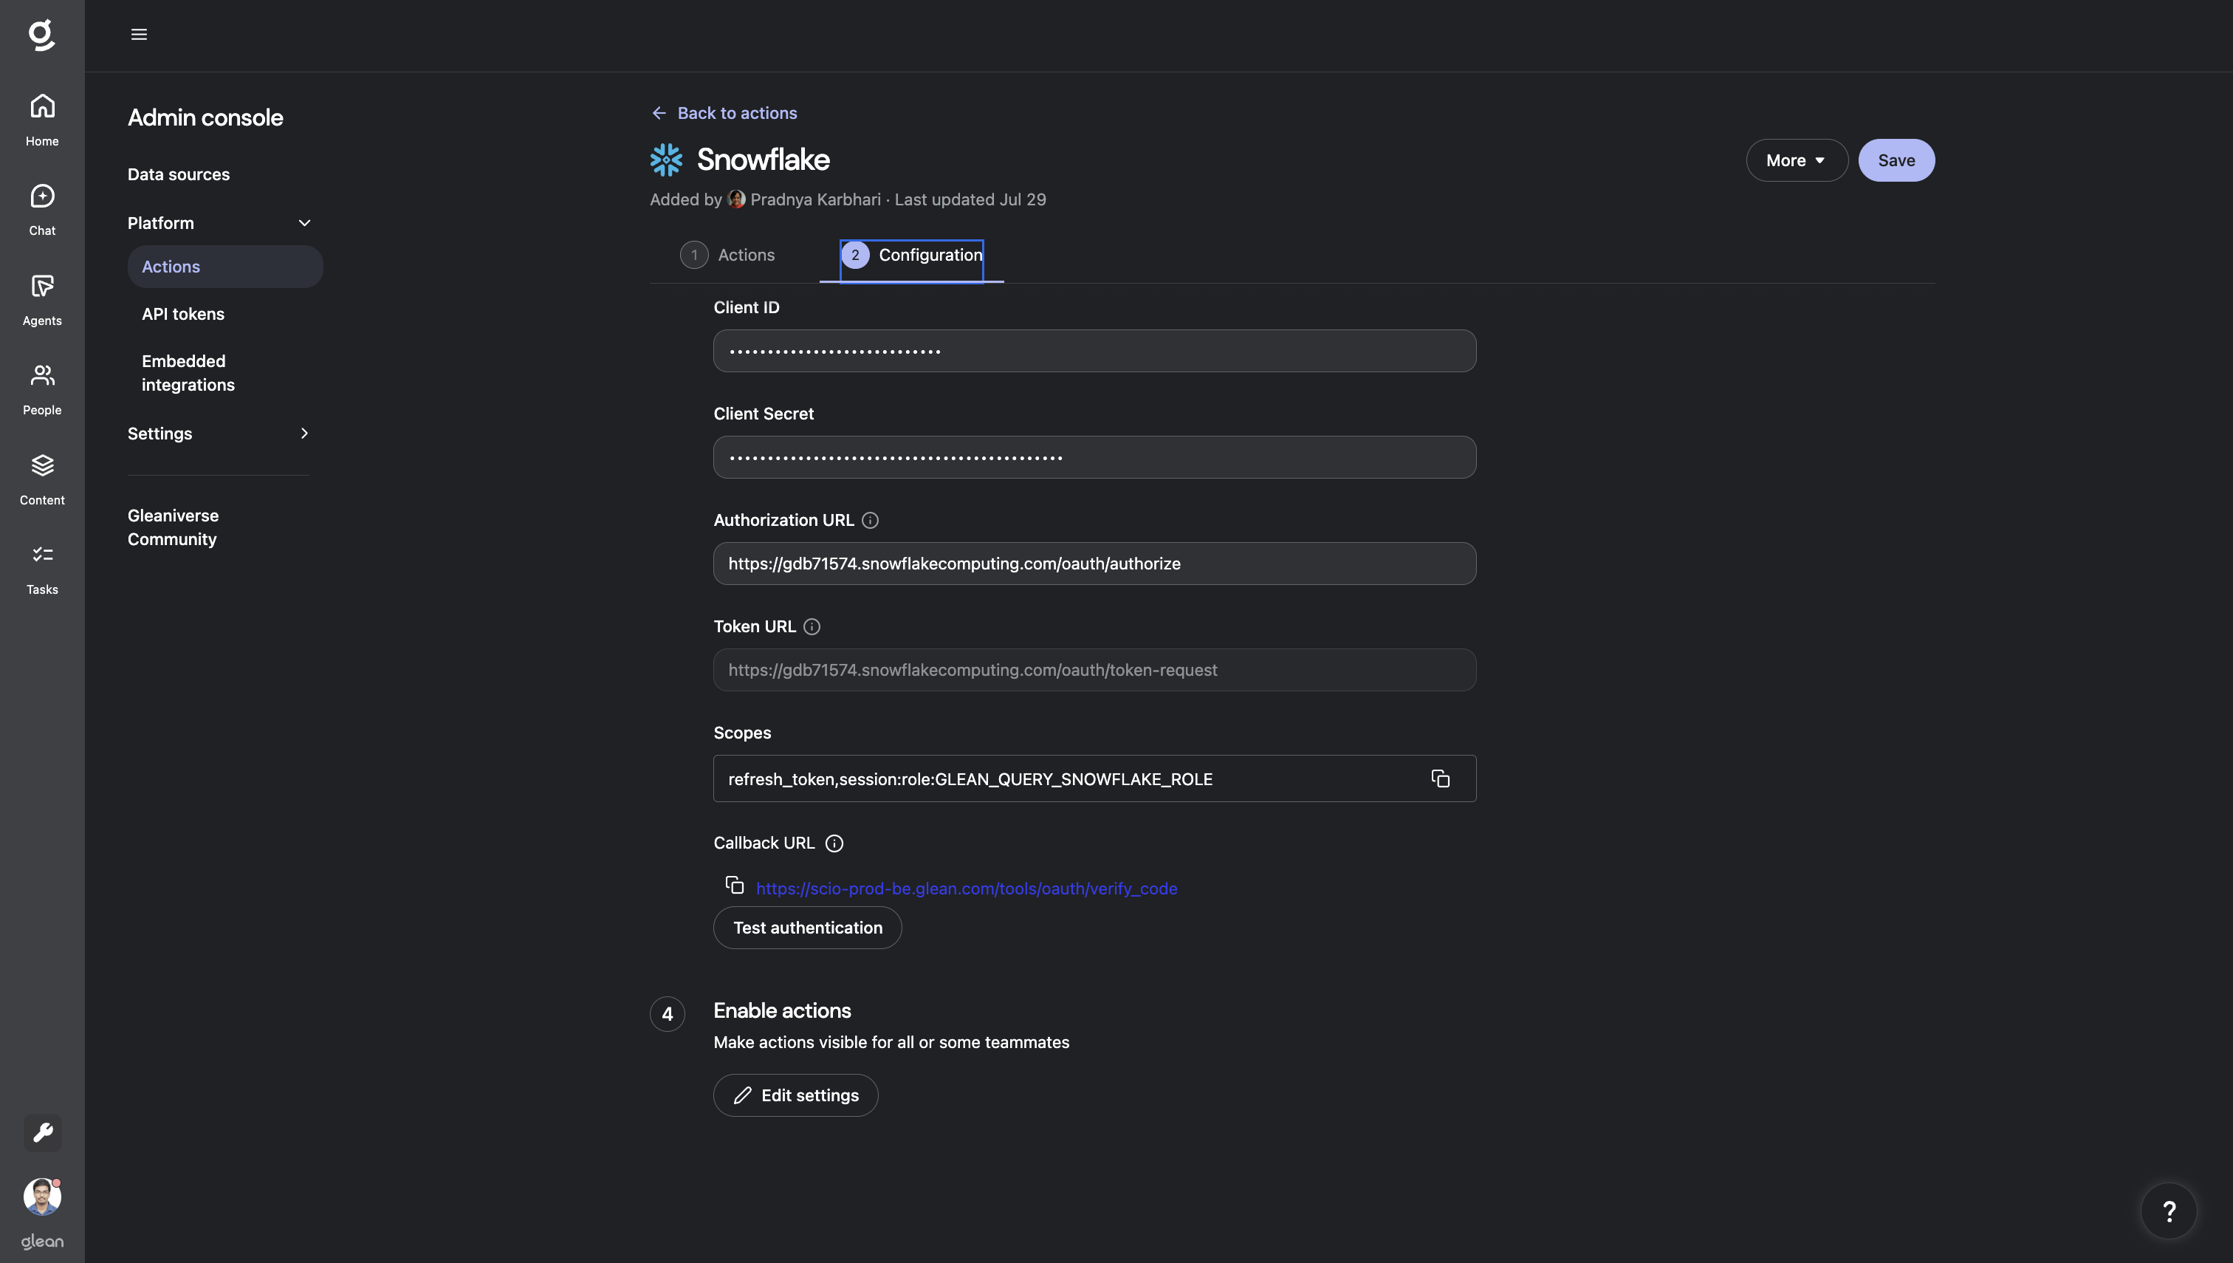Open People from the sidebar
Screen dimensions: 2233x1263
pos(41,377)
